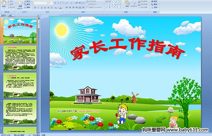Click the Format Painter brush
This screenshot has width=212, height=136.
11,7
